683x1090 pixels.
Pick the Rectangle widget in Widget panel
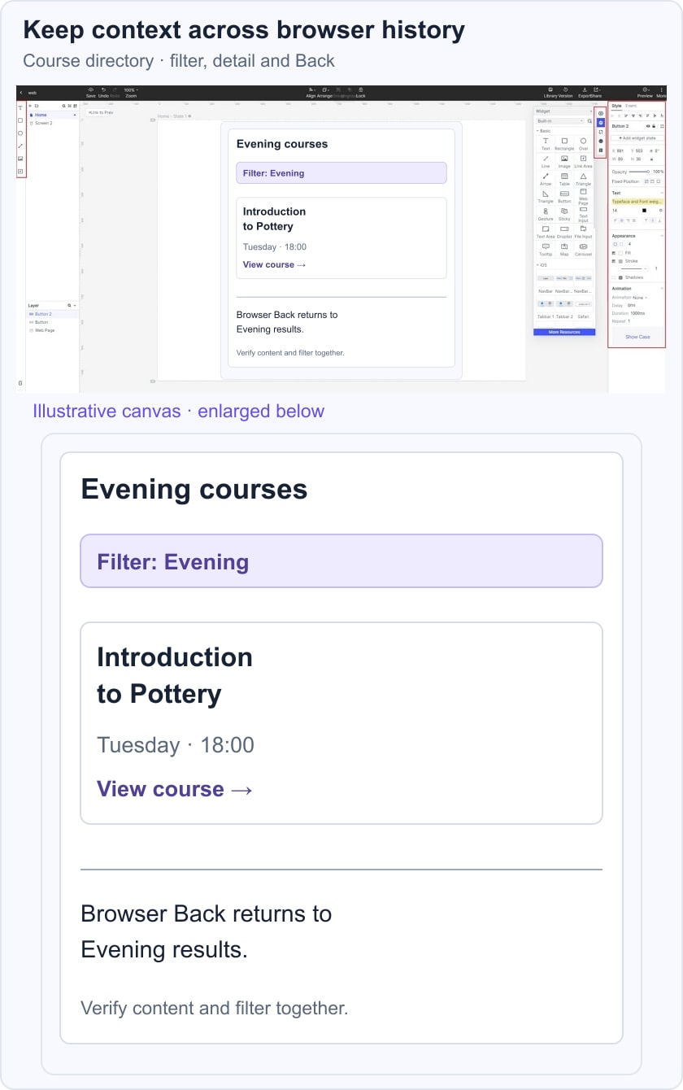pos(564,143)
